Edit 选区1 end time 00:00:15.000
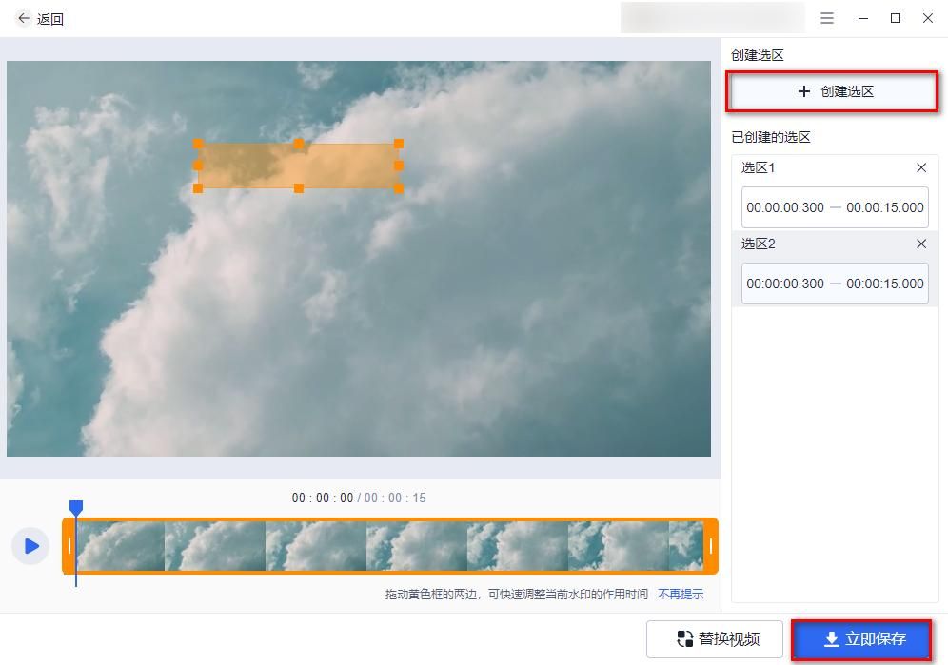The width and height of the screenshot is (948, 665). pyautogui.click(x=885, y=207)
